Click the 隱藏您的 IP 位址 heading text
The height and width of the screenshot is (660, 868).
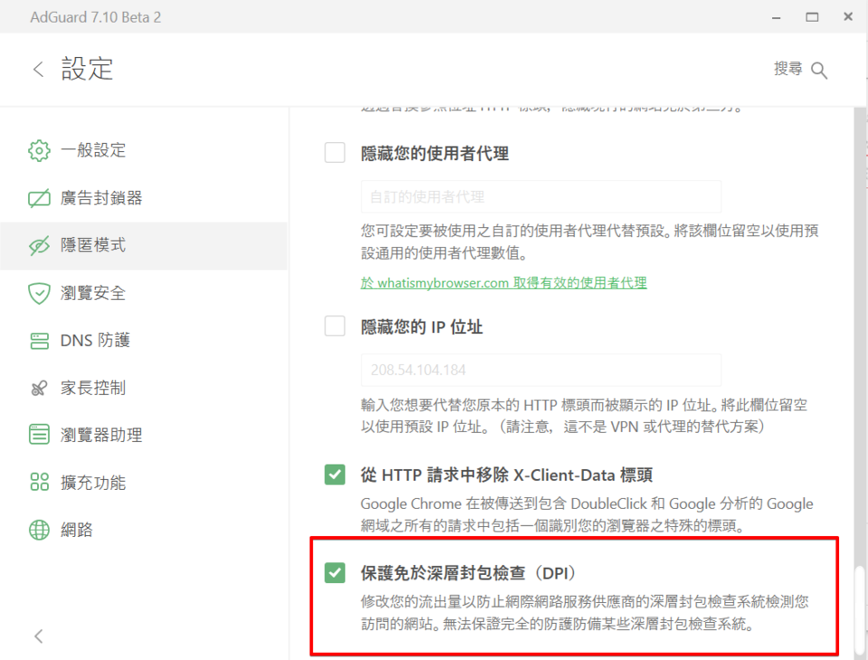coord(421,327)
